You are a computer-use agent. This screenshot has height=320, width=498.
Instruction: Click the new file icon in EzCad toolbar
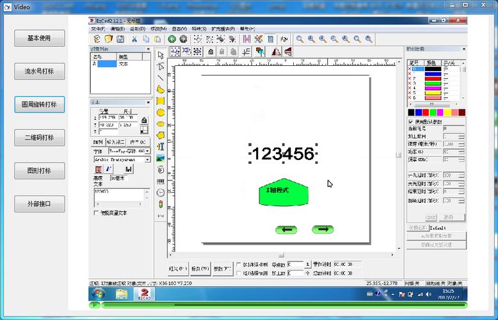point(97,39)
